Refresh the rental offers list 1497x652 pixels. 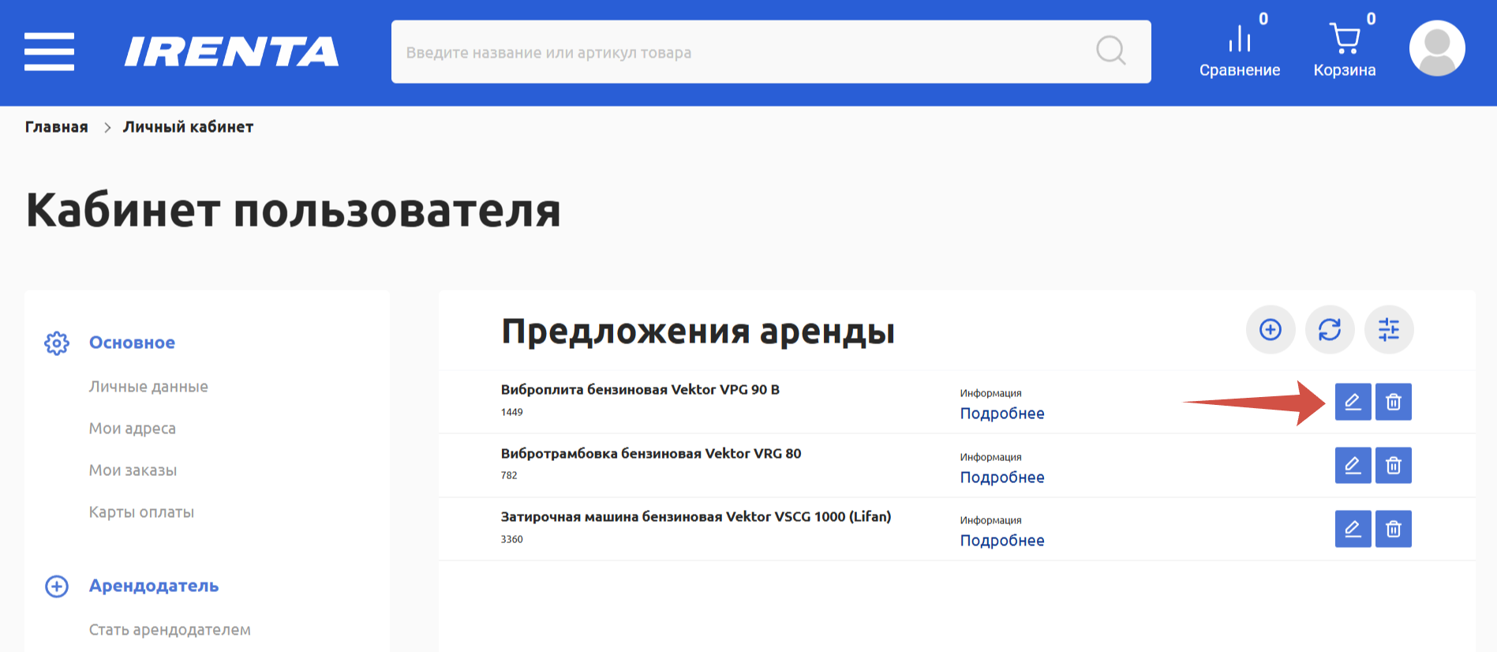pos(1329,330)
